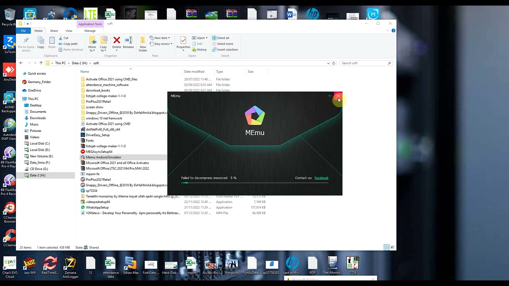509x286 pixels.
Task: Select the WhatsAppSetup file
Action: [97, 207]
